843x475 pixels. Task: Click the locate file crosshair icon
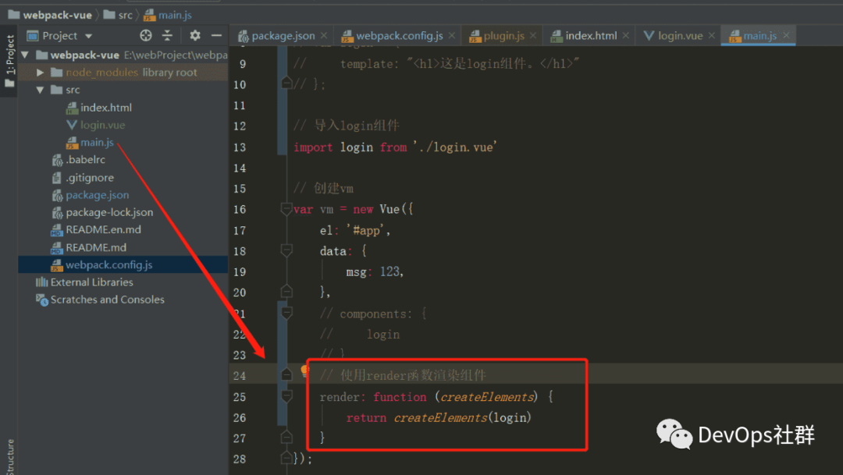point(146,35)
